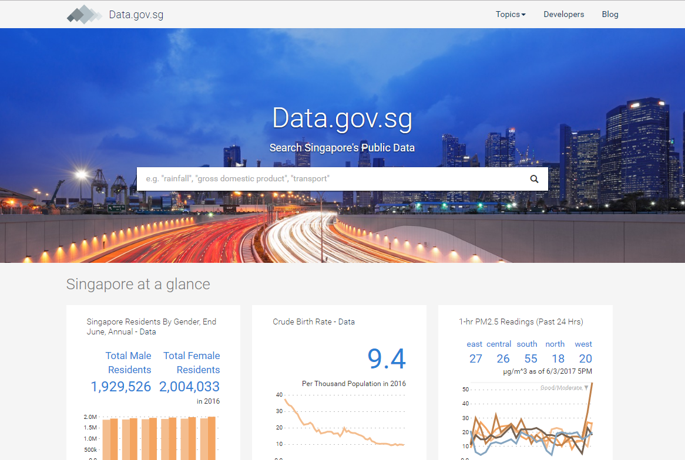Click the Total Male Residents figure
Viewport: 685px width, 460px height.
(121, 387)
